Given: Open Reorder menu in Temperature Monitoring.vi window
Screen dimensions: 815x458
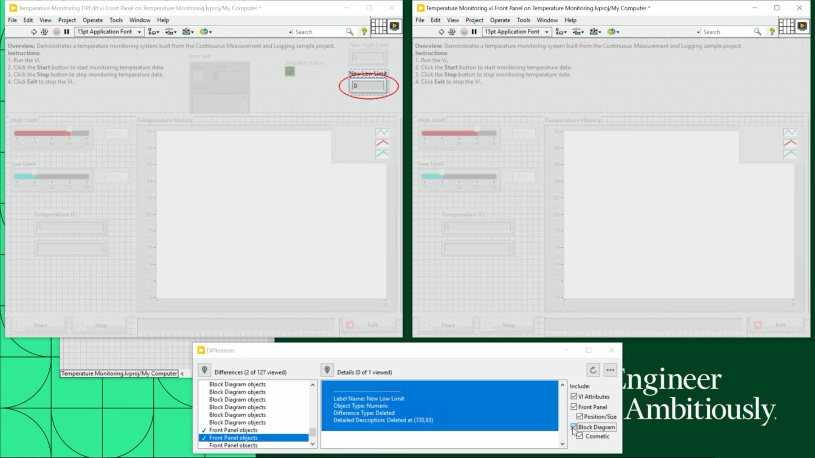Looking at the screenshot, I should coord(613,32).
